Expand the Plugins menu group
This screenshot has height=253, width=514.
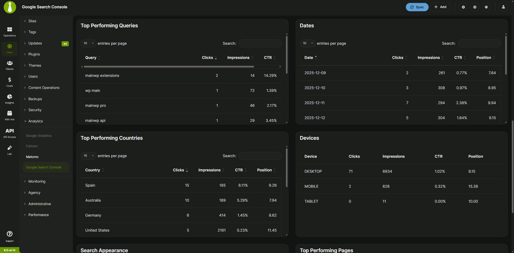pyautogui.click(x=34, y=54)
